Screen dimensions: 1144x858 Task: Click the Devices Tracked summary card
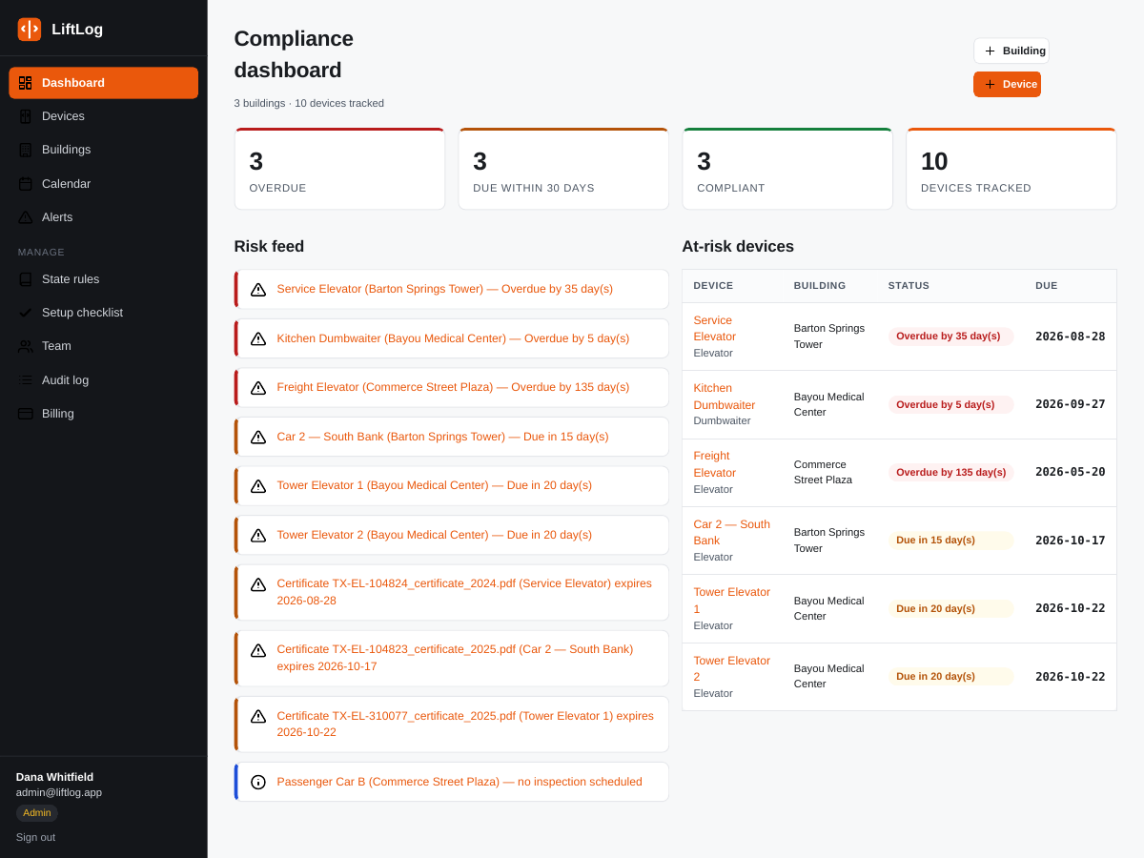(1011, 169)
